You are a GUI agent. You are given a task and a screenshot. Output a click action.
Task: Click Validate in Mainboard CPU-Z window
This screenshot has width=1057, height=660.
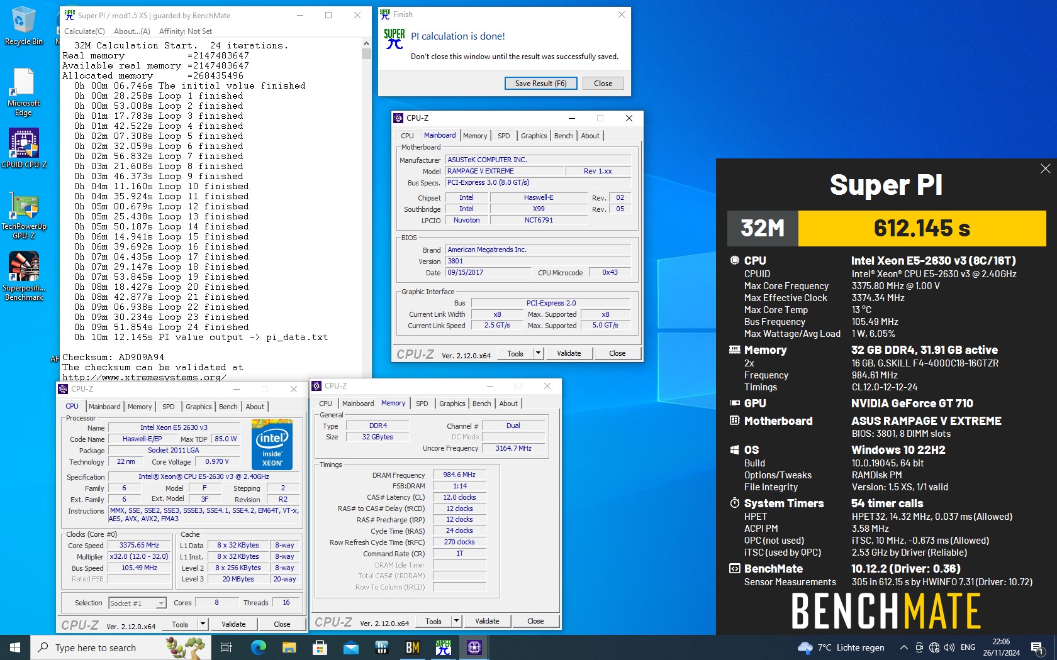coord(569,353)
